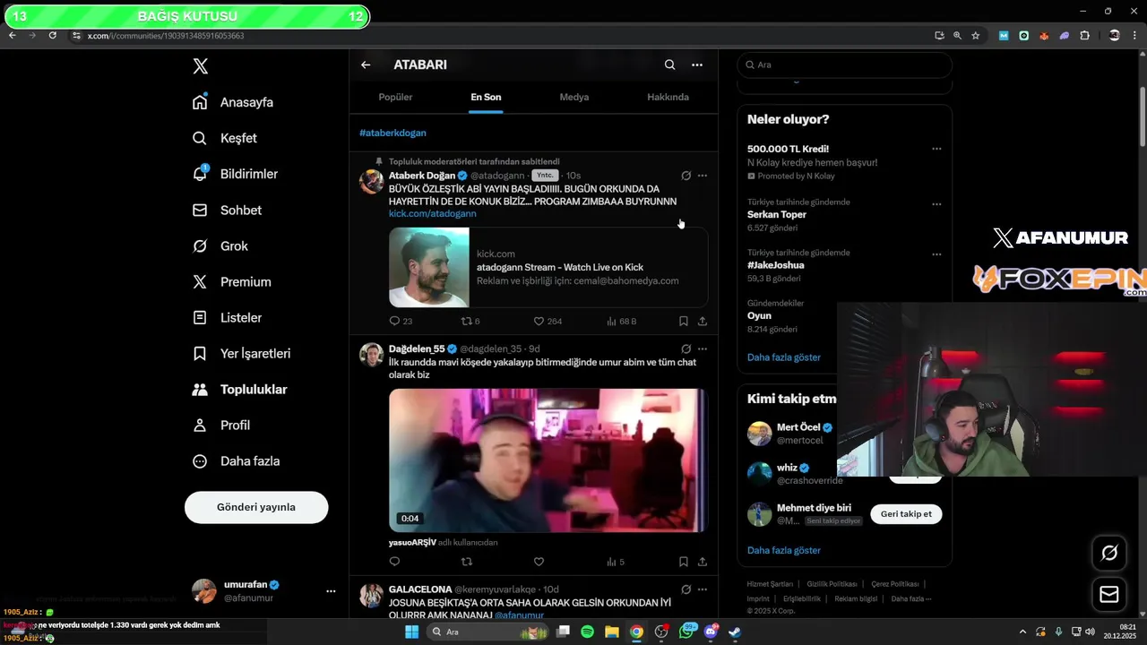Open more menu on GALACELONA post
1147x645 pixels.
[x=703, y=589]
